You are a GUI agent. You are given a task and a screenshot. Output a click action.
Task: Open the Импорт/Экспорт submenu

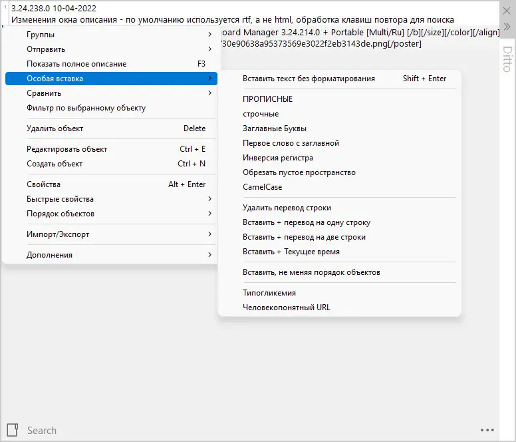pyautogui.click(x=110, y=234)
